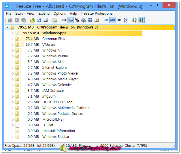Switch the size unit to GB
Image resolution: width=181 pixels, height=154 pixels.
point(119,20)
